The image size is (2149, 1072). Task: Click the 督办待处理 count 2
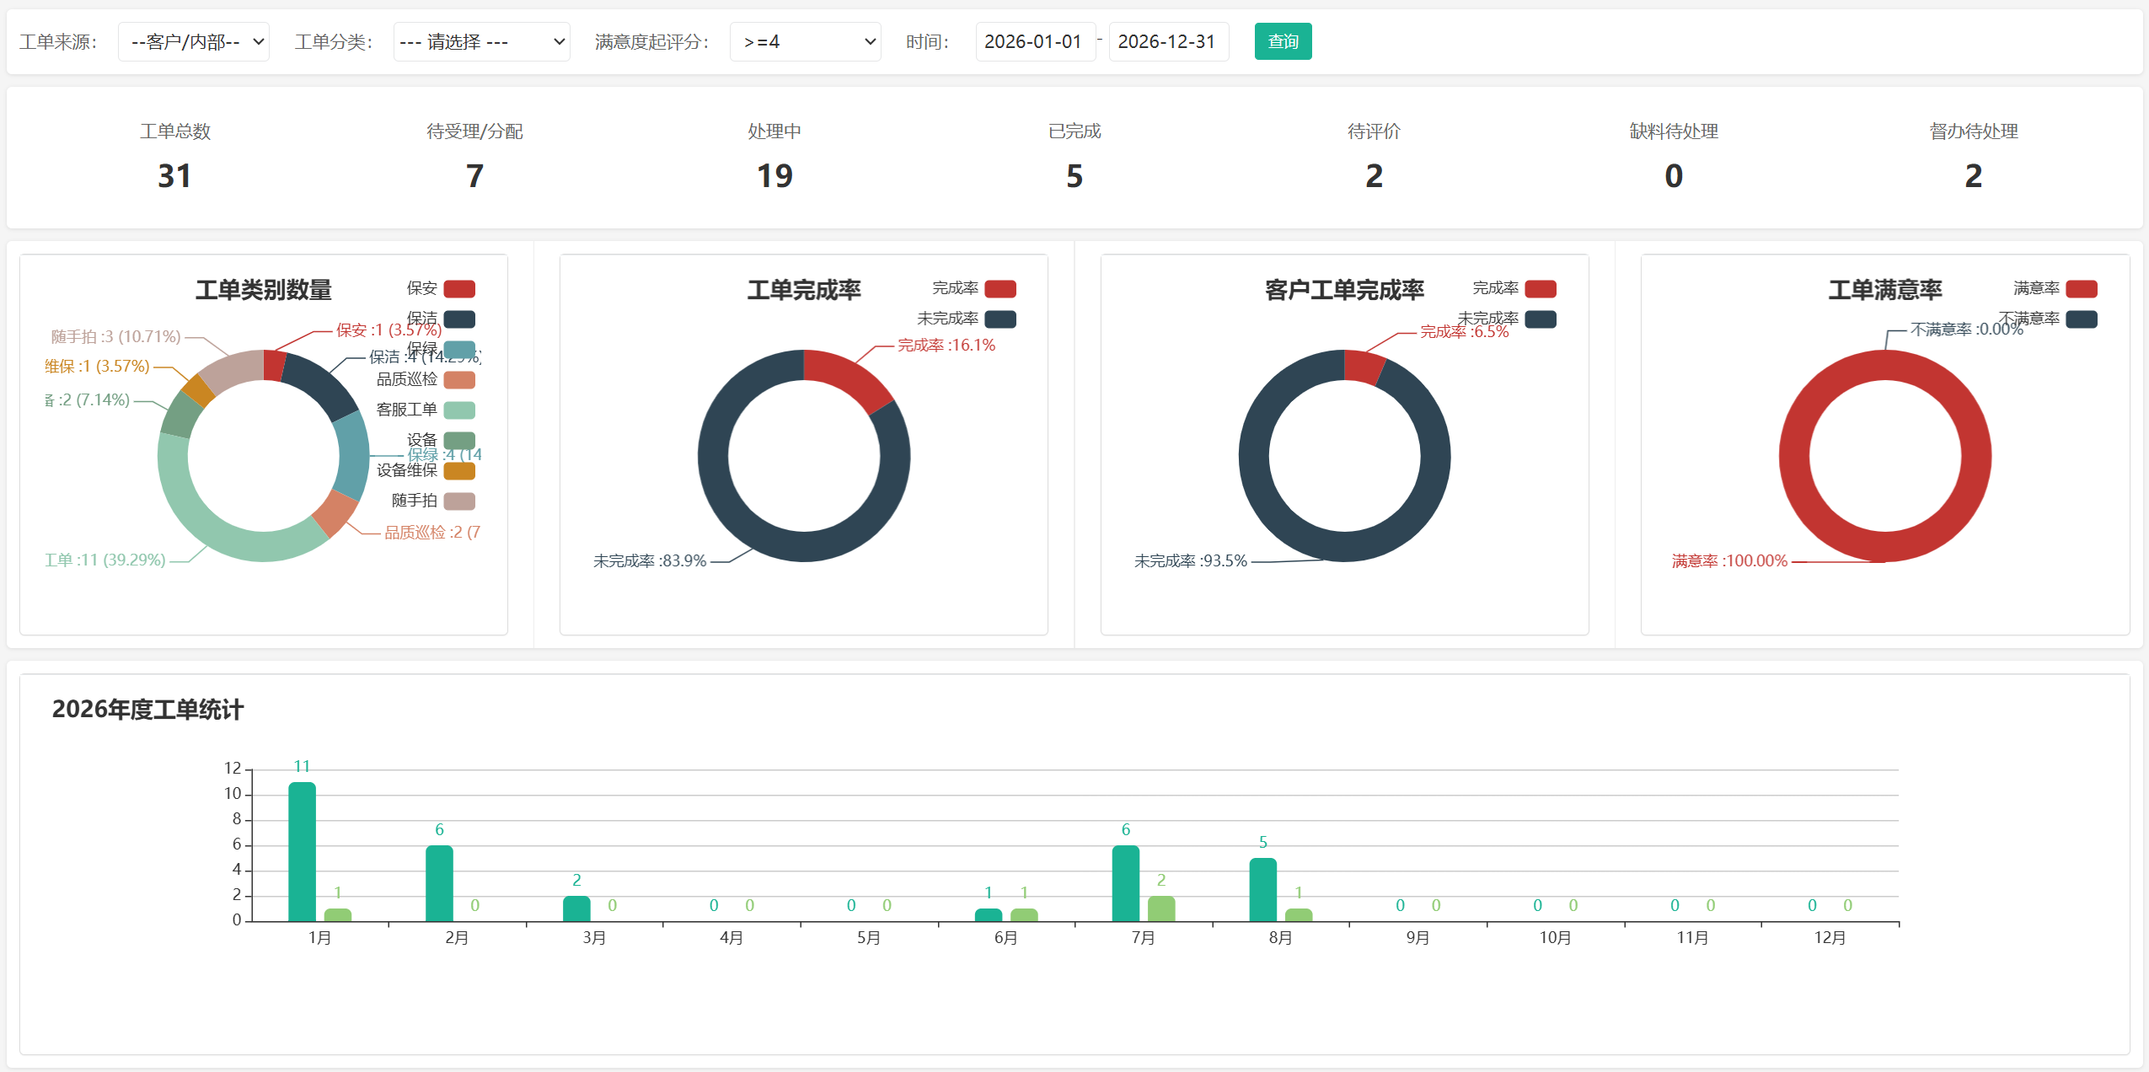(x=1974, y=176)
